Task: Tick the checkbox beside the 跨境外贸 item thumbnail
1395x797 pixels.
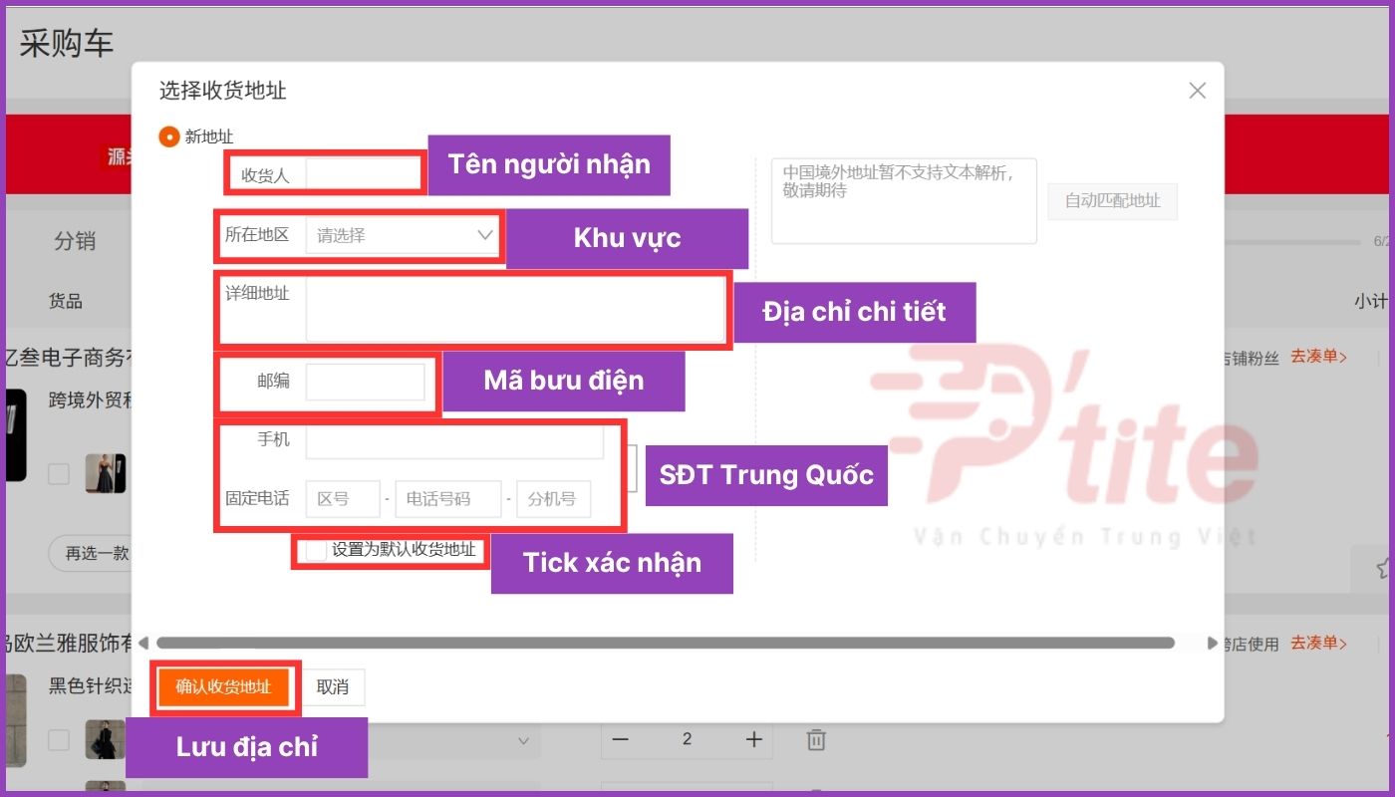Action: (x=59, y=473)
